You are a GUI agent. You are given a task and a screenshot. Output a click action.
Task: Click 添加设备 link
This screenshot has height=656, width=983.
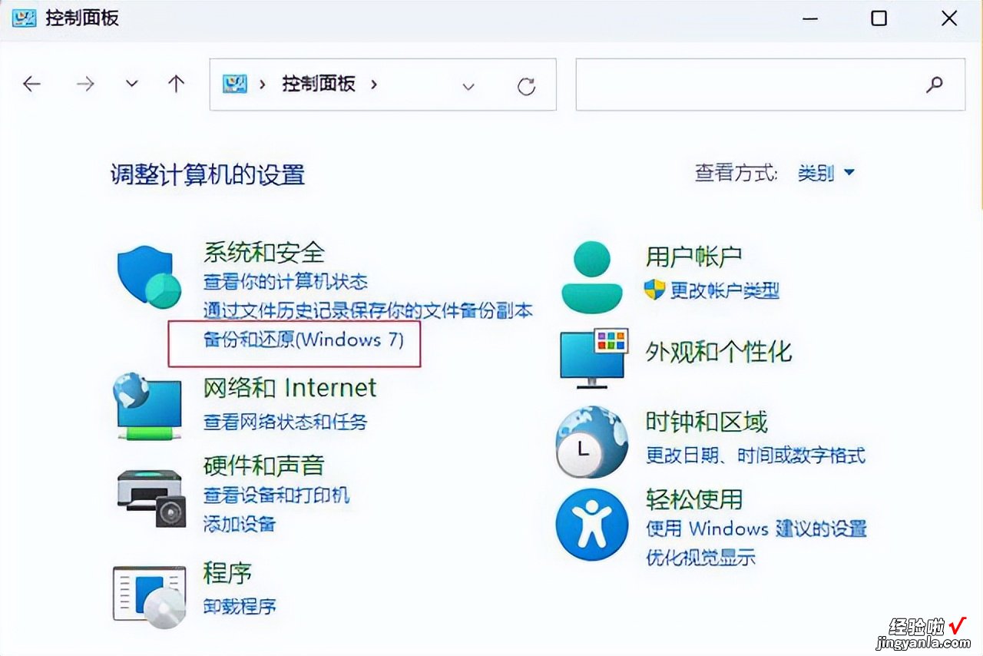tap(240, 524)
